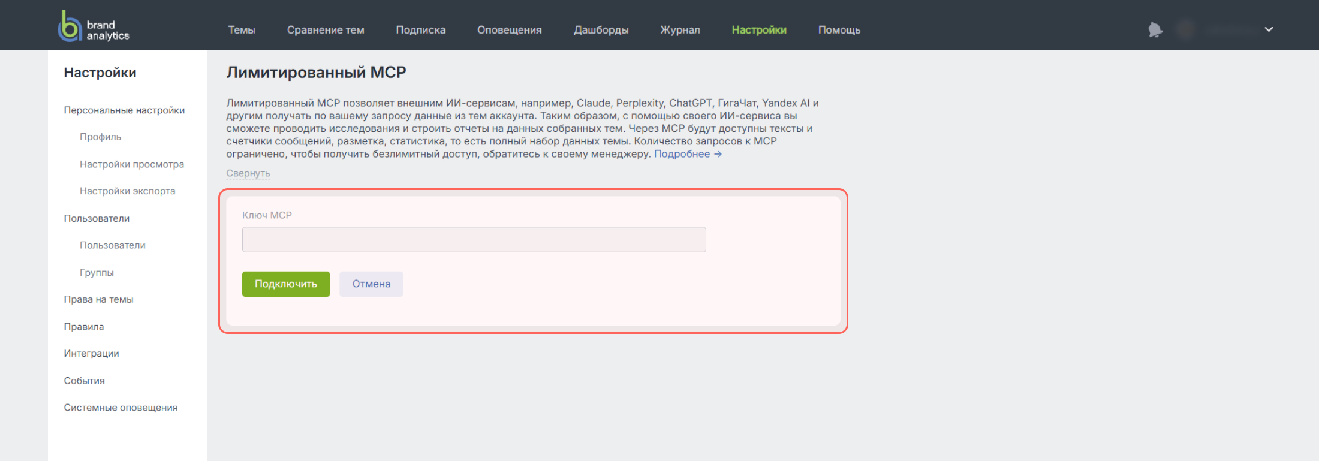Click the Отмена button
This screenshot has width=1319, height=461.
371,284
